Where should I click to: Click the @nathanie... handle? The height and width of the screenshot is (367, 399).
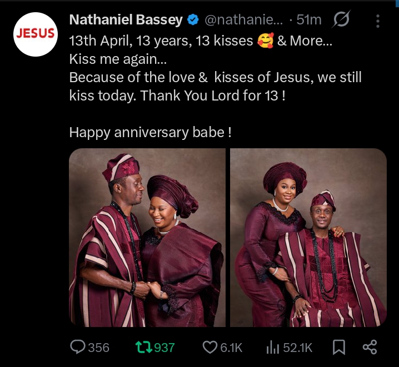point(244,21)
